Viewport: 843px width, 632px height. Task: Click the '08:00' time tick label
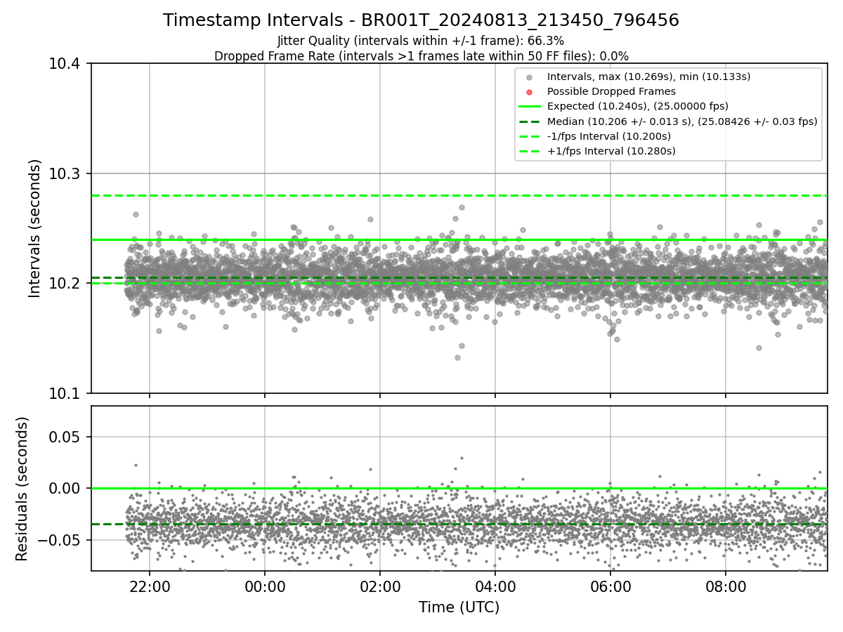726,586
